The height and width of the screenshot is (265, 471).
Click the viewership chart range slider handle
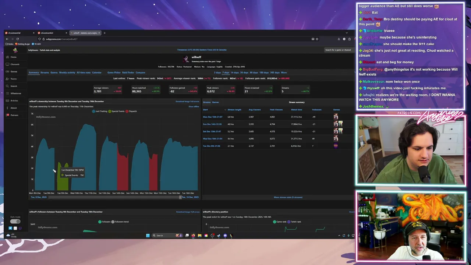(x=180, y=197)
